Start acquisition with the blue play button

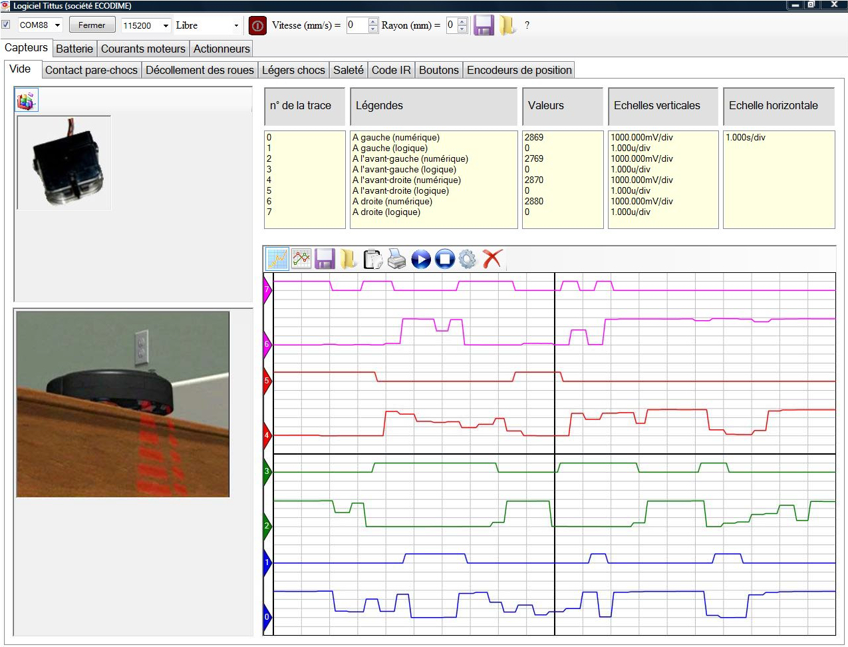point(421,259)
